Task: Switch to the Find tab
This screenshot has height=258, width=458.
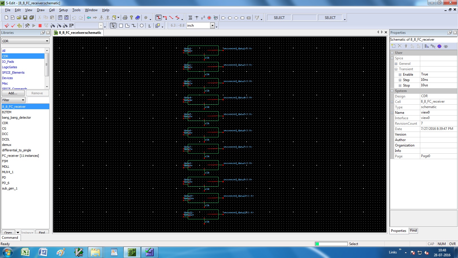Action: click(413, 230)
